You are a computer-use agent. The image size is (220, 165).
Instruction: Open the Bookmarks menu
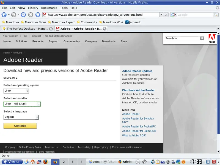[49, 8]
